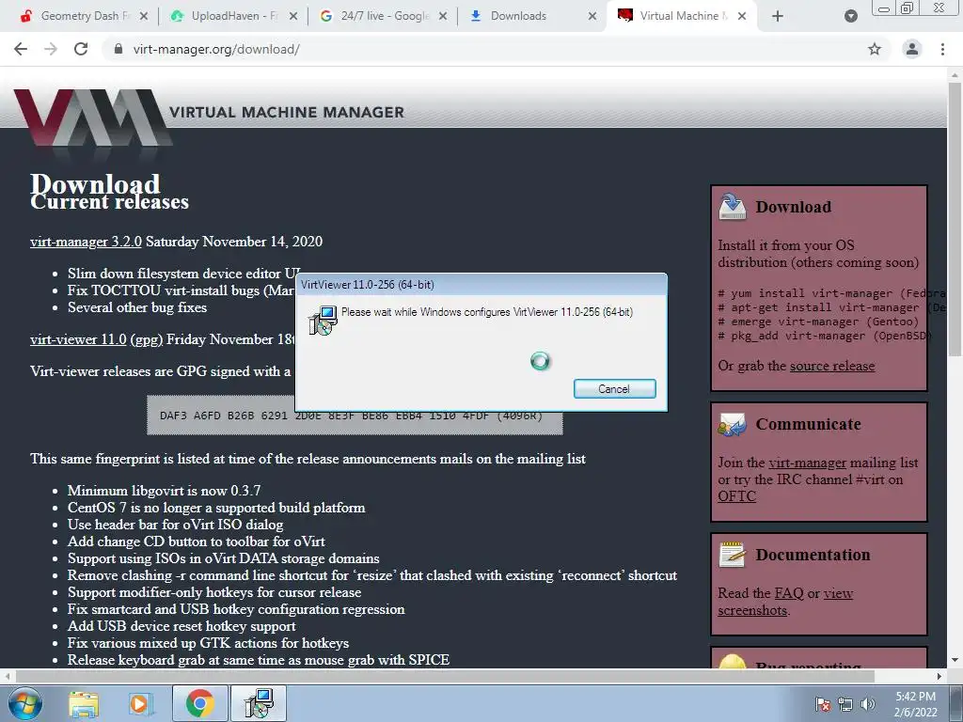Open the FAQ link
Image resolution: width=963 pixels, height=722 pixels.
point(789,593)
